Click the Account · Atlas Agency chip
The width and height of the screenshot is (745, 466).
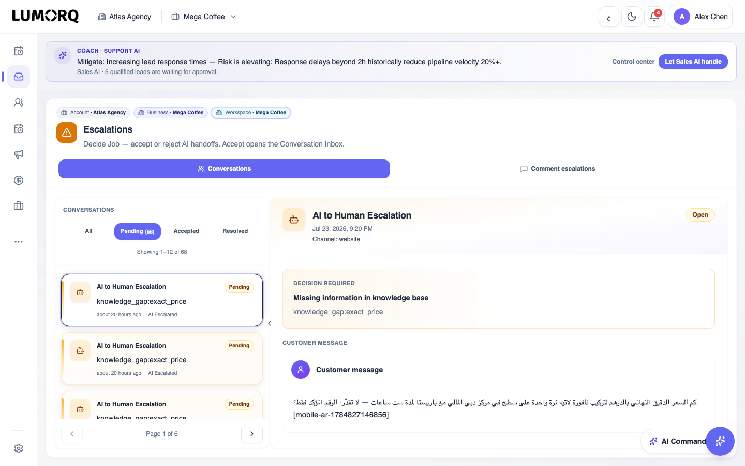[94, 113]
